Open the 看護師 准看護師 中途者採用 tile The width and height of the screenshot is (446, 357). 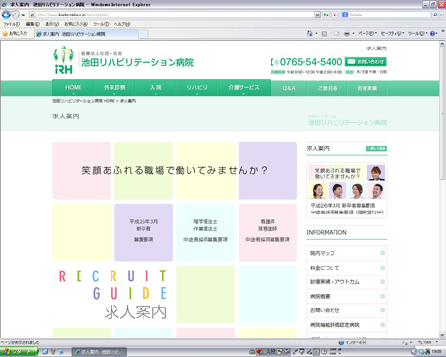pyautogui.click(x=268, y=233)
